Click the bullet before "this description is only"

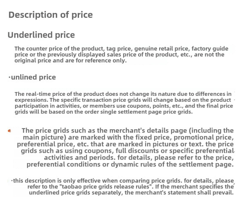click(x=12, y=181)
